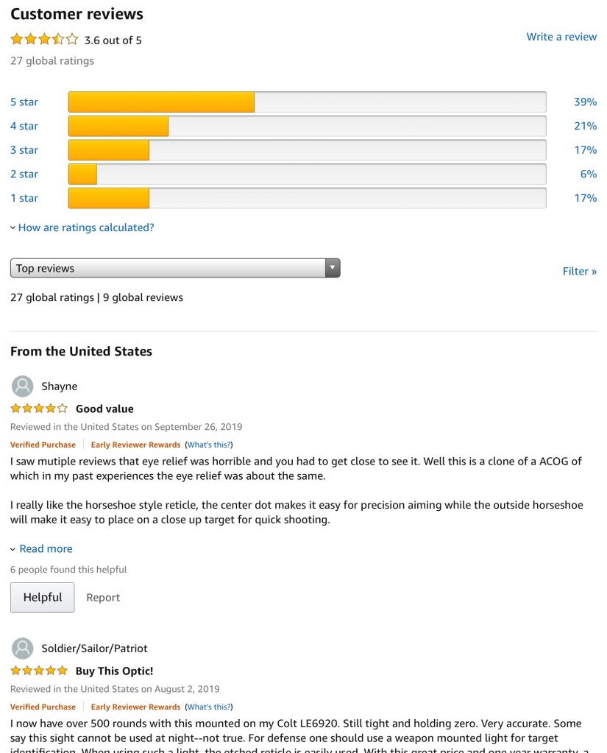Click What's this on Shayne's review
Screen dimensions: 607x753
pyautogui.click(x=209, y=445)
